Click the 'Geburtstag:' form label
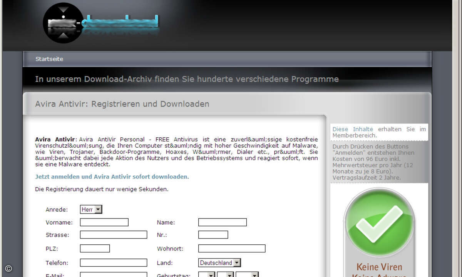The image size is (462, 277). point(173,275)
